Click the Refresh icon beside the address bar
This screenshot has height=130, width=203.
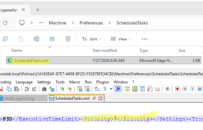pyautogui.click(x=5, y=23)
